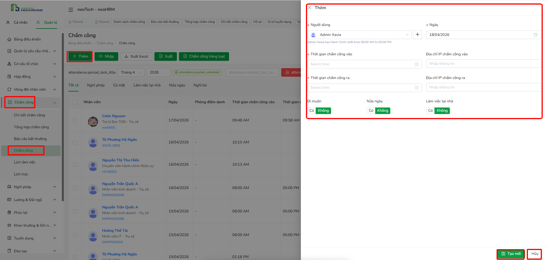This screenshot has width=547, height=260.
Task: Open Lịch làm việc in sidebar
Action: [x=25, y=162]
